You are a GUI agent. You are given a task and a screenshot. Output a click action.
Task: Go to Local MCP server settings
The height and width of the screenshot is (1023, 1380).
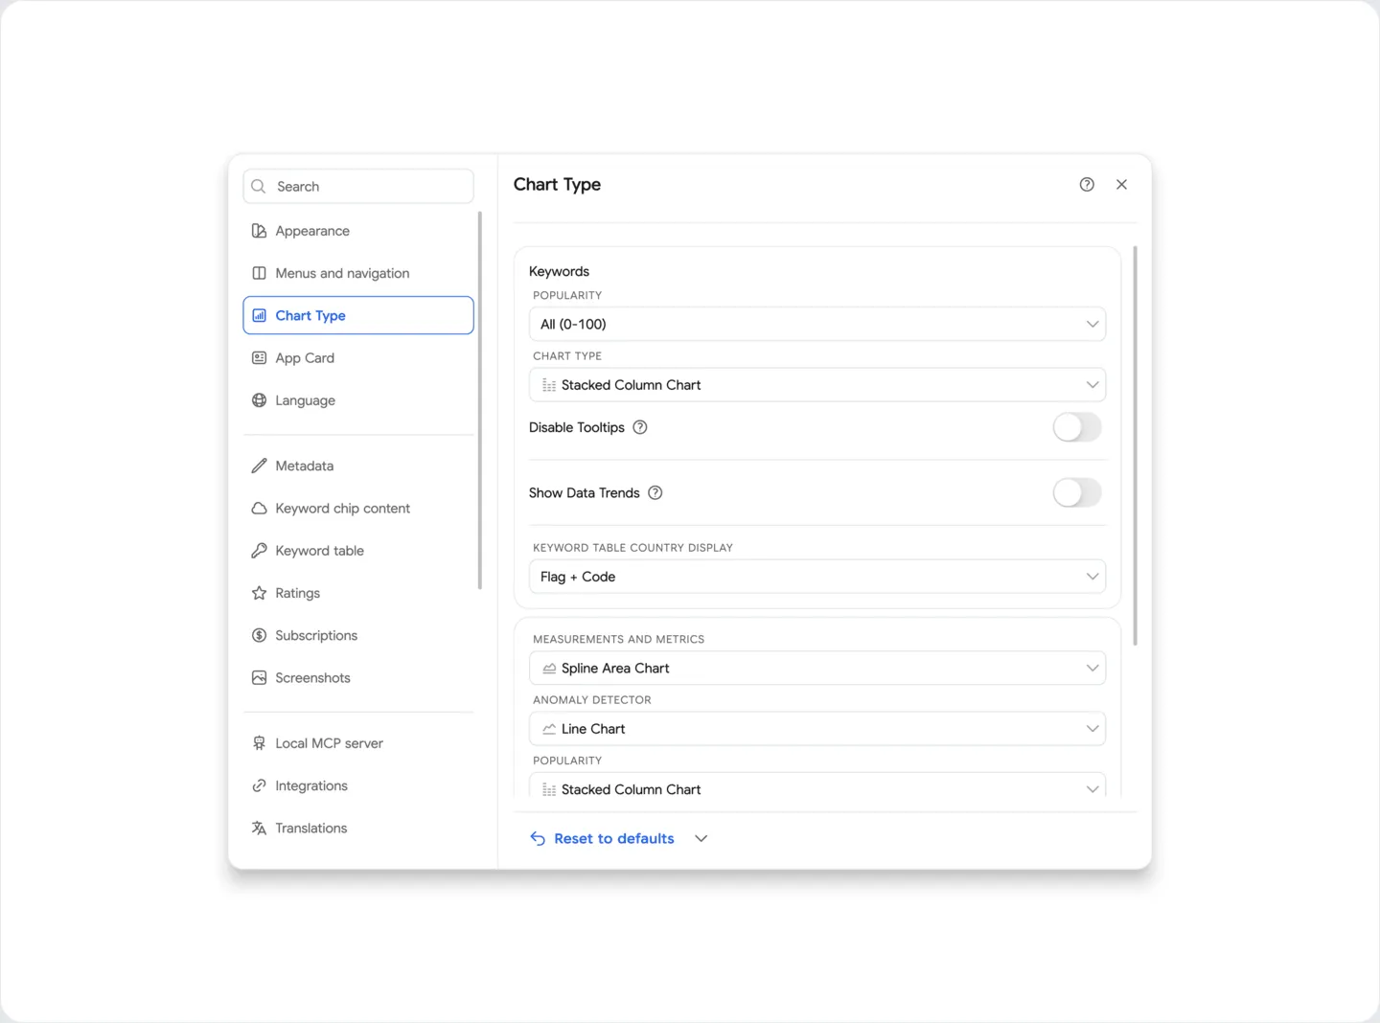[358, 743]
